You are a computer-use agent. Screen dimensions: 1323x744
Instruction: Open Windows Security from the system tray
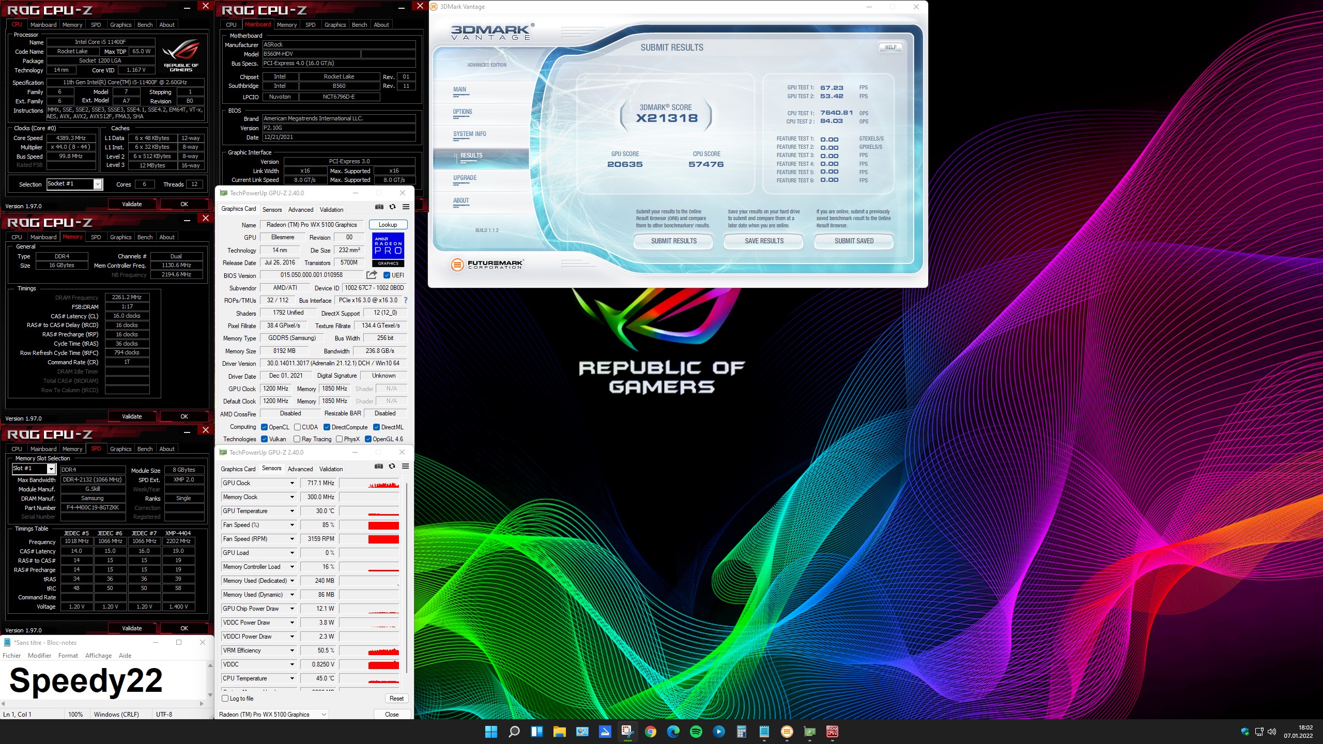[x=1245, y=732]
